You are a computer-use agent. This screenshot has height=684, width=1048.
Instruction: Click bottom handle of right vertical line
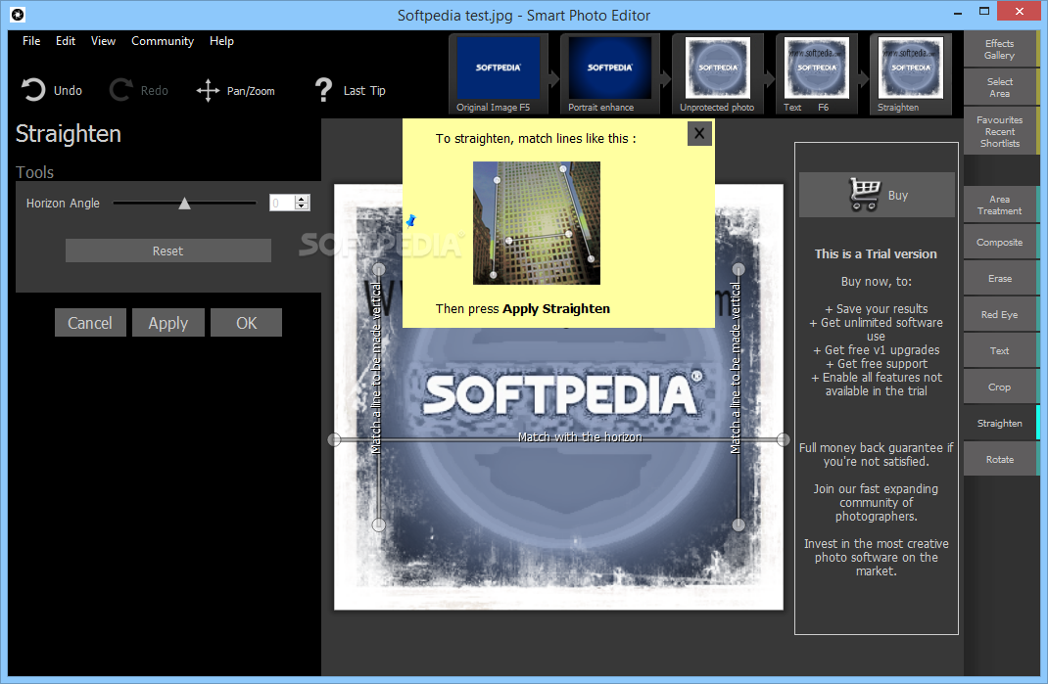[738, 524]
